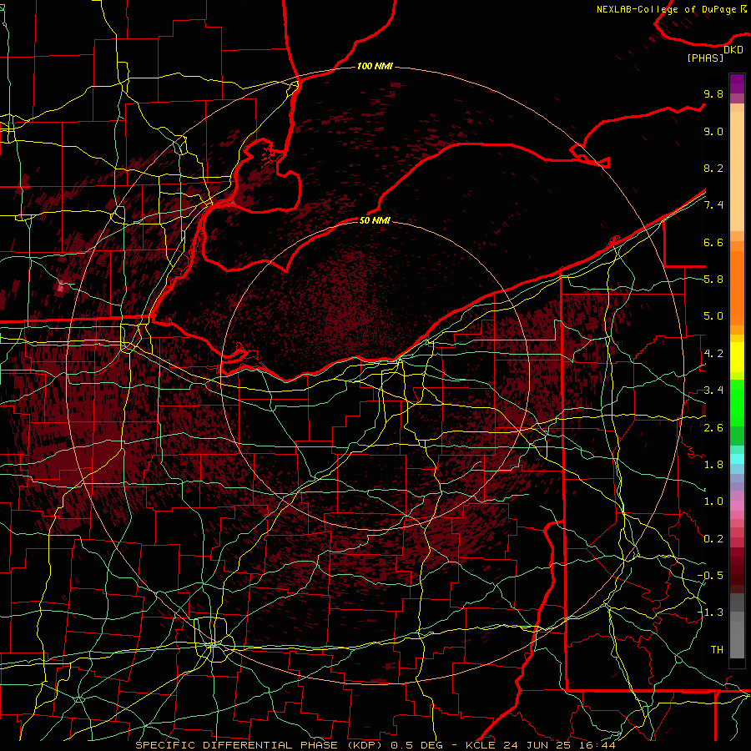Click the -1.3 scale value
The height and width of the screenshot is (751, 751).
point(710,612)
